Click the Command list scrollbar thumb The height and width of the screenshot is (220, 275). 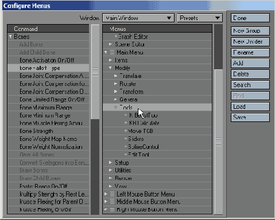(95, 72)
